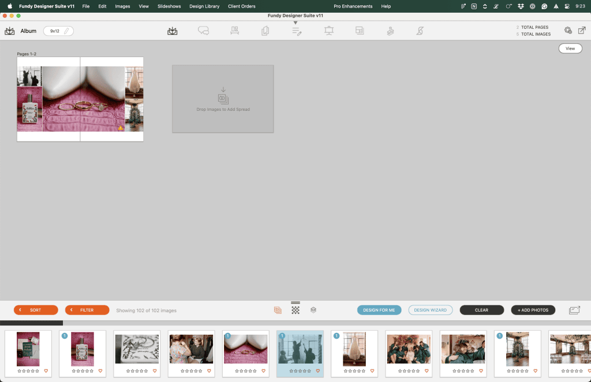The image size is (591, 382).
Task: Open the text lines with pencil icon
Action: pyautogui.click(x=297, y=31)
